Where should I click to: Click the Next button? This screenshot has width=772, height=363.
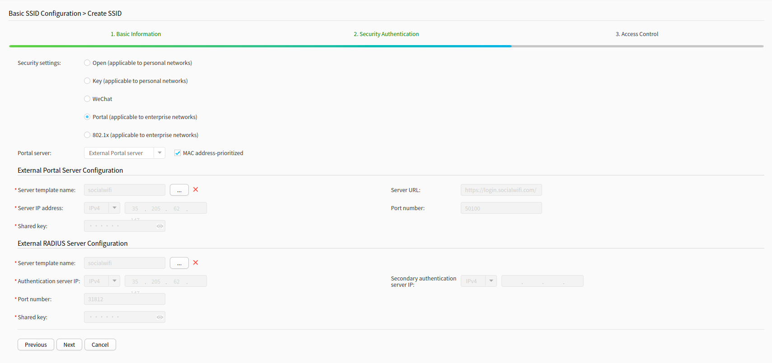tap(69, 345)
